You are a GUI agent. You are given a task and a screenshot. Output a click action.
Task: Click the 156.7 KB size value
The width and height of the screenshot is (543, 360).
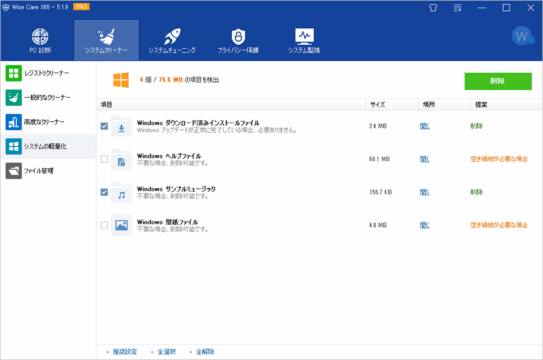[x=380, y=192]
